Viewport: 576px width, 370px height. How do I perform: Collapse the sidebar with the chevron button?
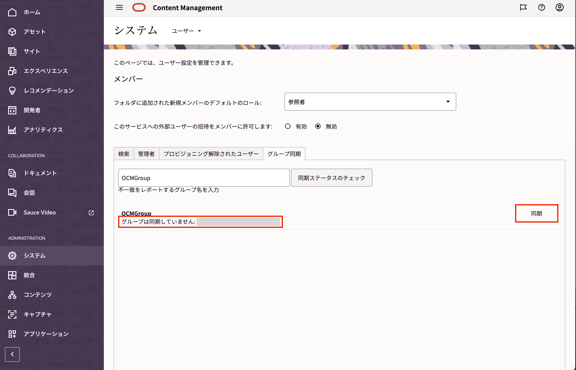[12, 354]
